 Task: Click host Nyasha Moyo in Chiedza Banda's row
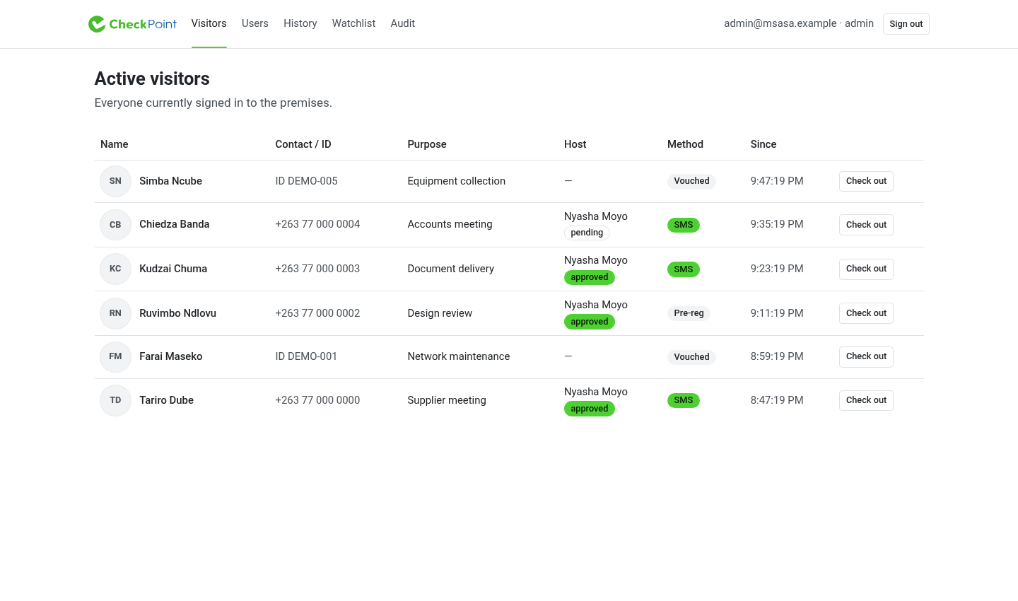point(596,216)
